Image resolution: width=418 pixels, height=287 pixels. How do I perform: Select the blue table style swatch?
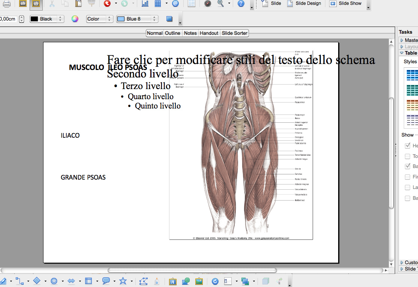[412, 75]
